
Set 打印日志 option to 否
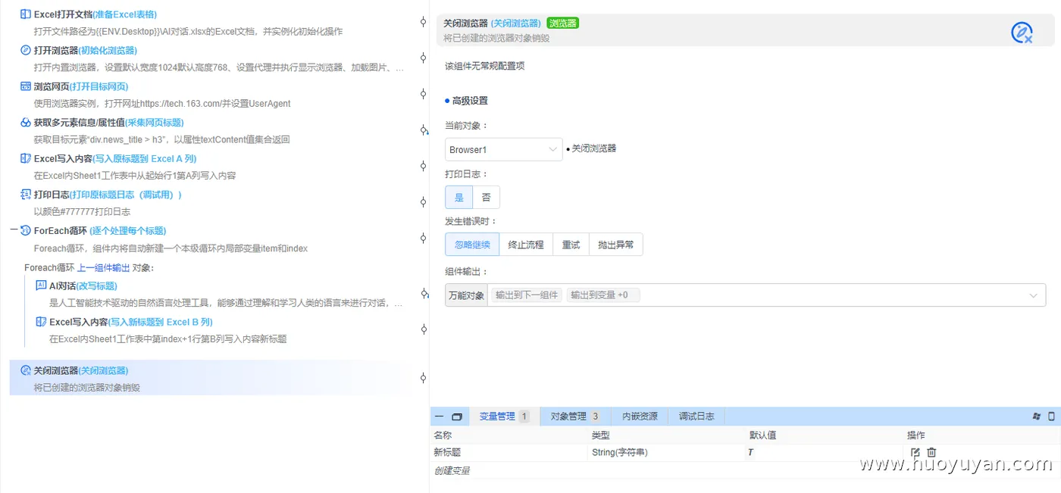(x=486, y=197)
